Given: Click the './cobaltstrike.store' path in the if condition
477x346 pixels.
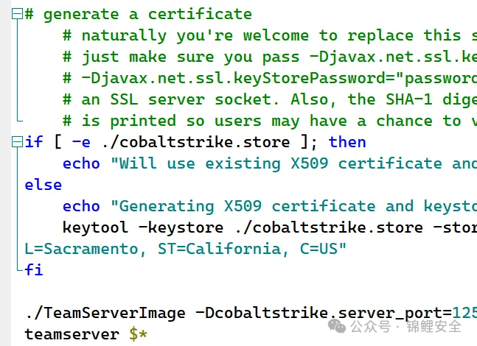Looking at the screenshot, I should coord(195,142).
